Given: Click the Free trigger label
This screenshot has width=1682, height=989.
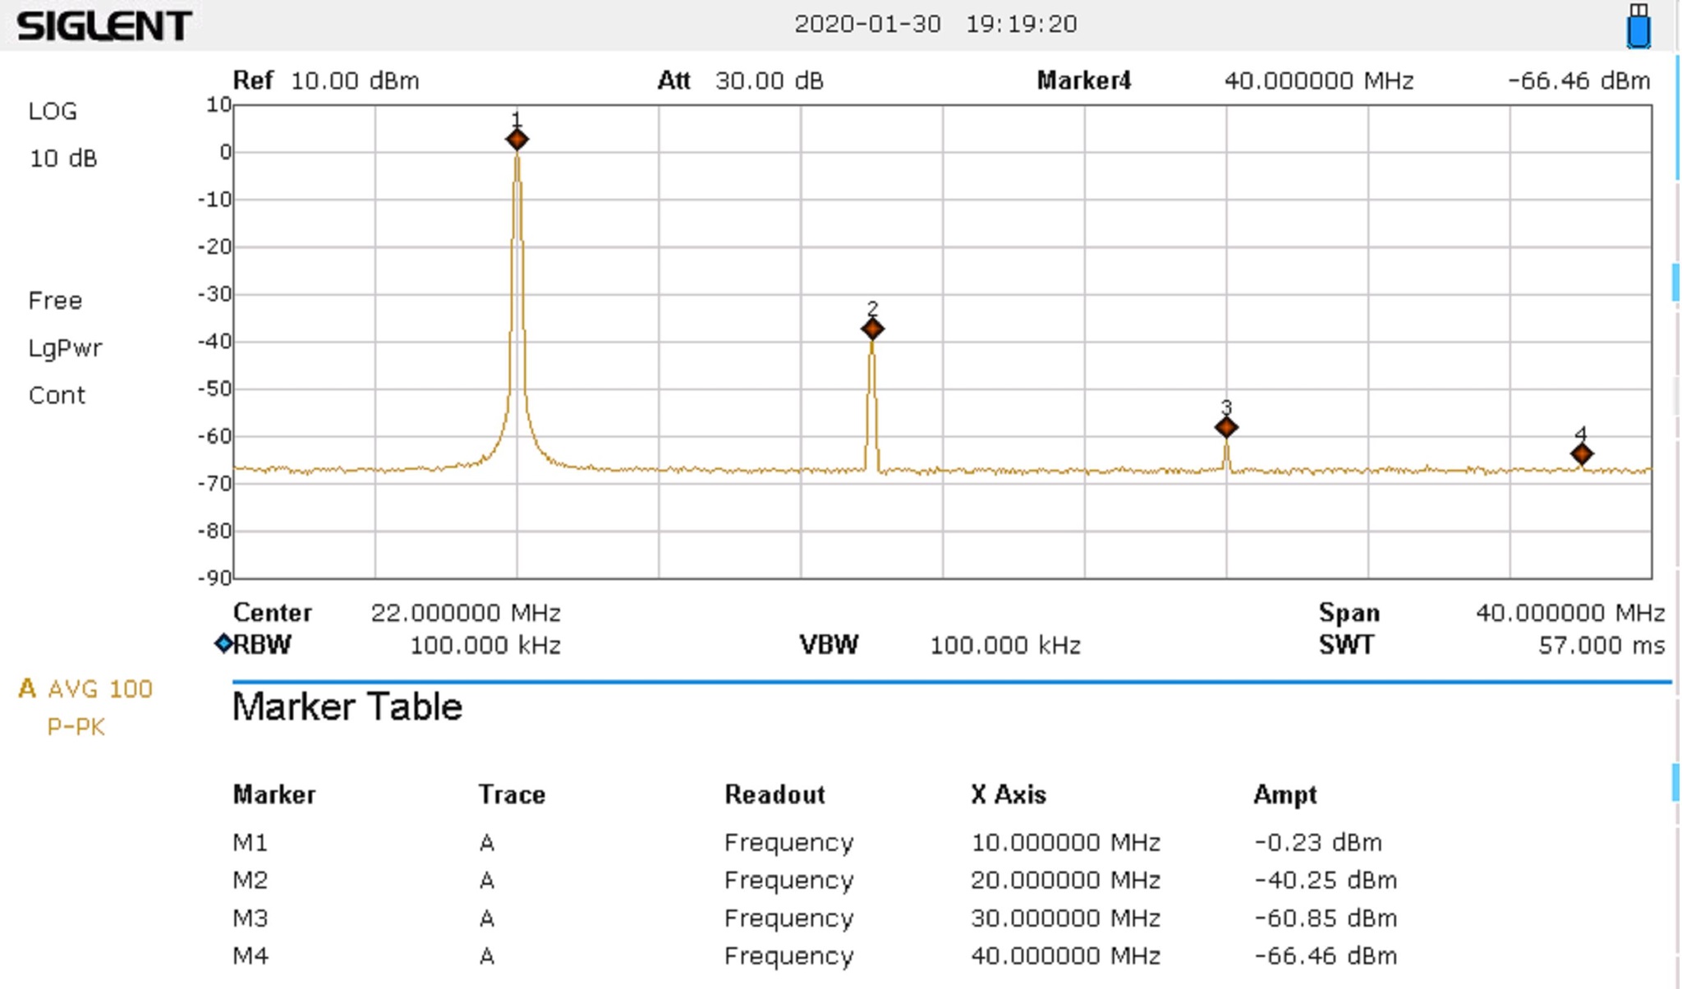Looking at the screenshot, I should [55, 301].
